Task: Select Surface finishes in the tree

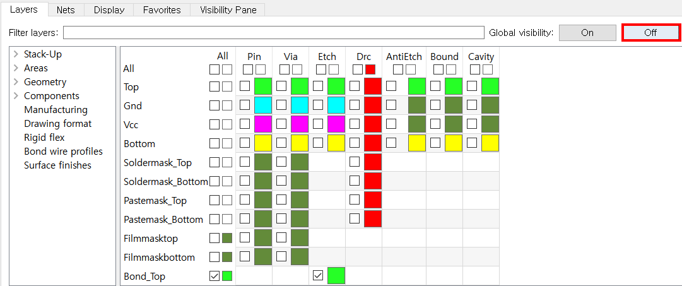Action: (x=58, y=165)
